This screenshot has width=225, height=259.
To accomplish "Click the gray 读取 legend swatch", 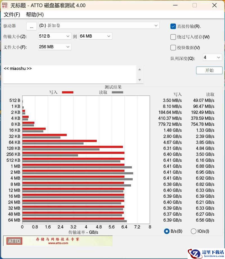I will (117, 92).
